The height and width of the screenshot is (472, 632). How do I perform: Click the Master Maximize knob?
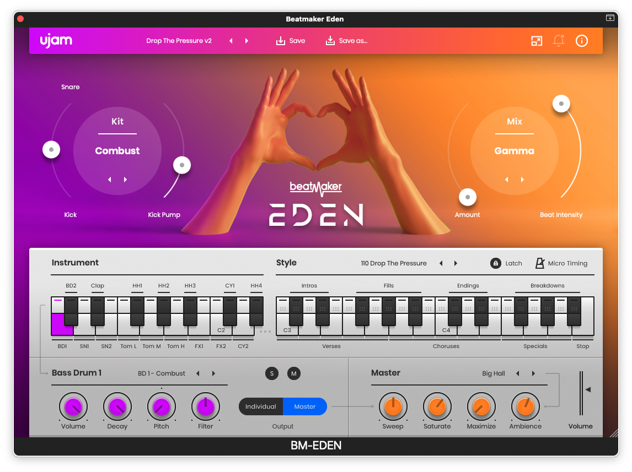click(481, 406)
